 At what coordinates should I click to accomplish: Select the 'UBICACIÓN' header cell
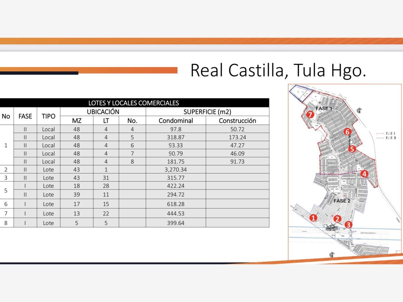tap(103, 112)
